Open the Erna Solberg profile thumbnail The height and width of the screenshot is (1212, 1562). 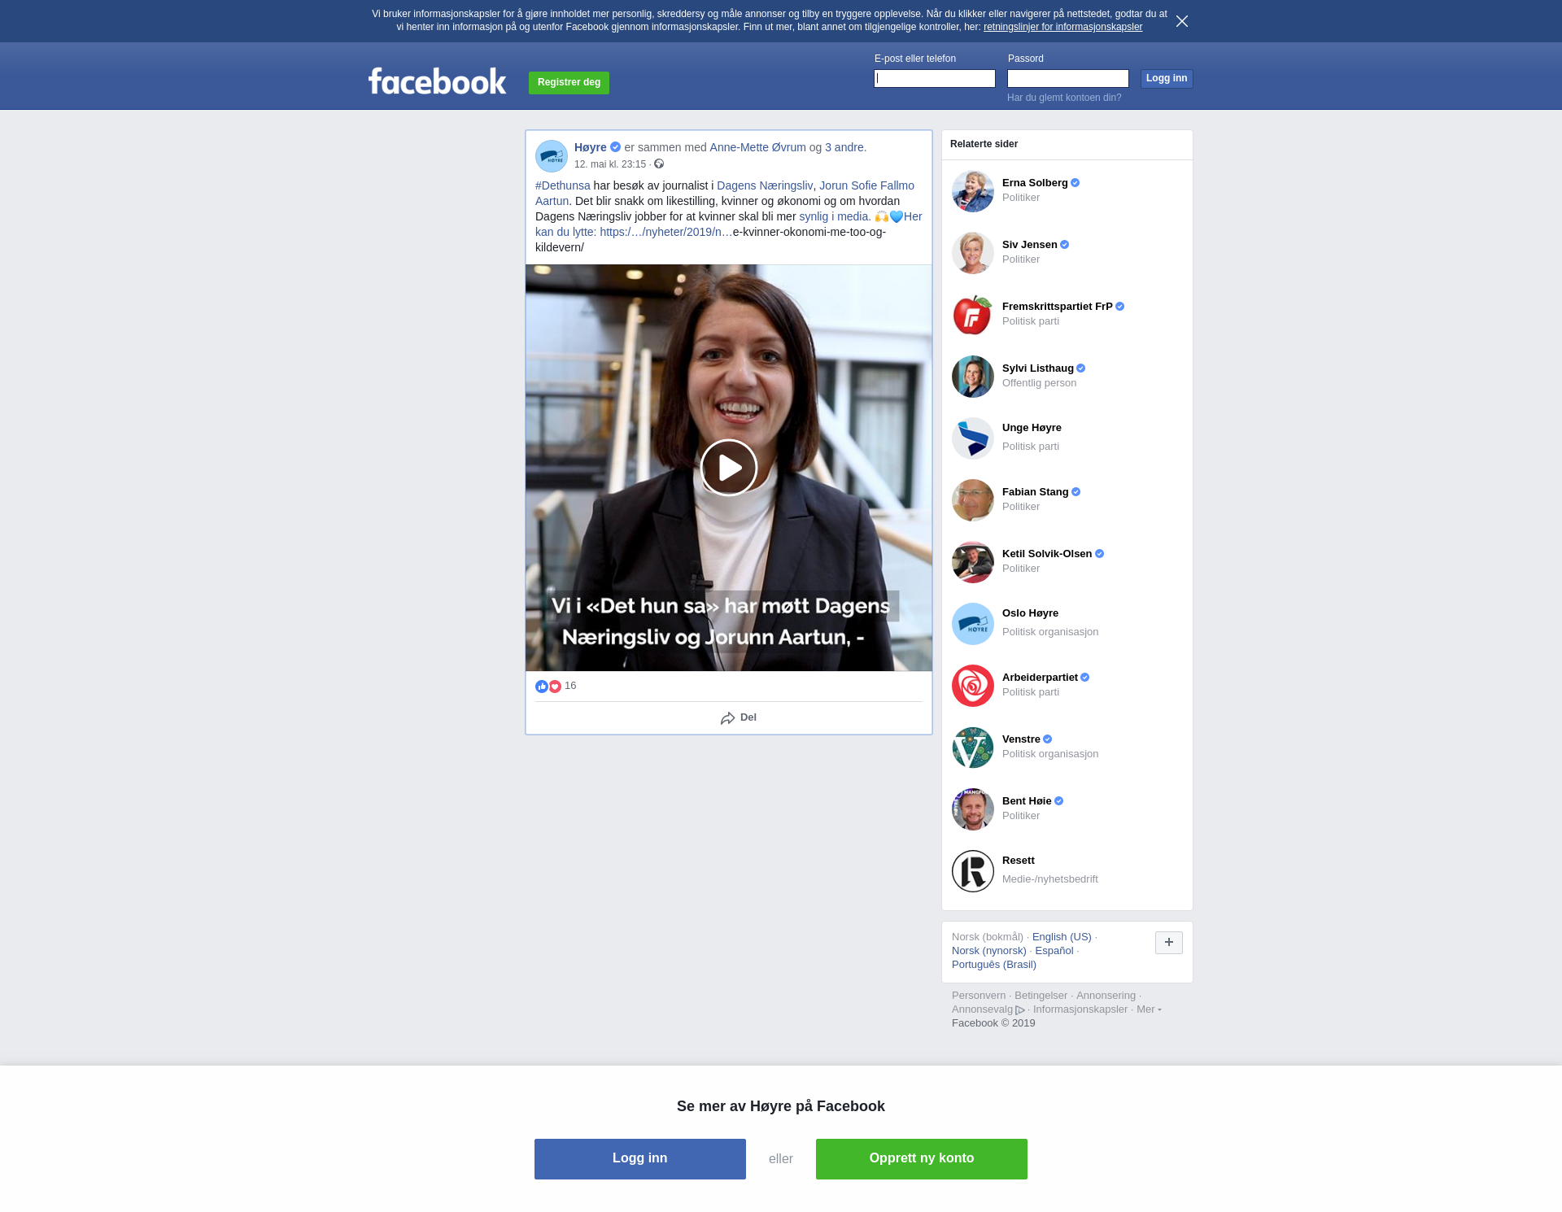click(972, 191)
